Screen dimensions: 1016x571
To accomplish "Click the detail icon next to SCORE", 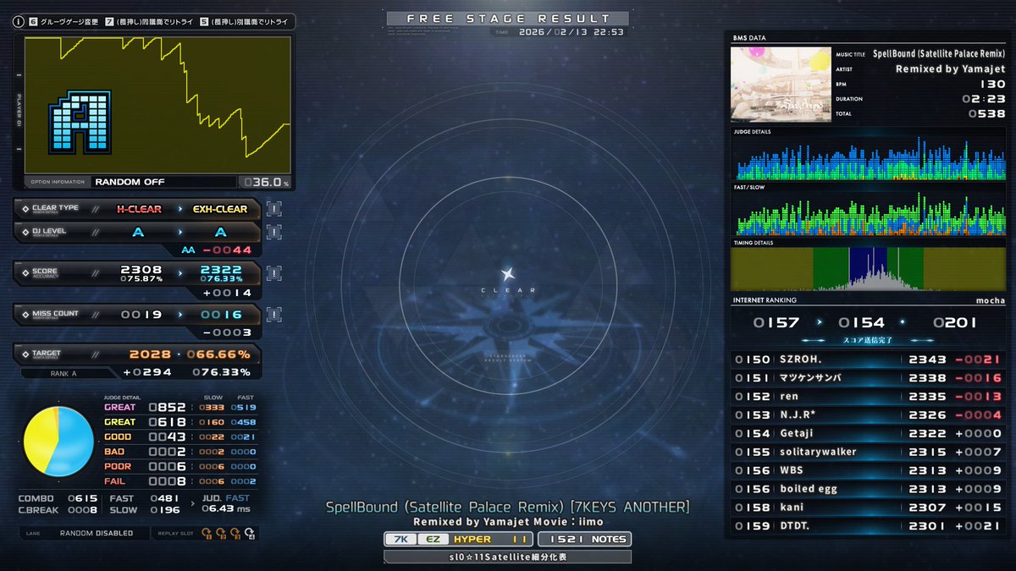I will (x=273, y=272).
